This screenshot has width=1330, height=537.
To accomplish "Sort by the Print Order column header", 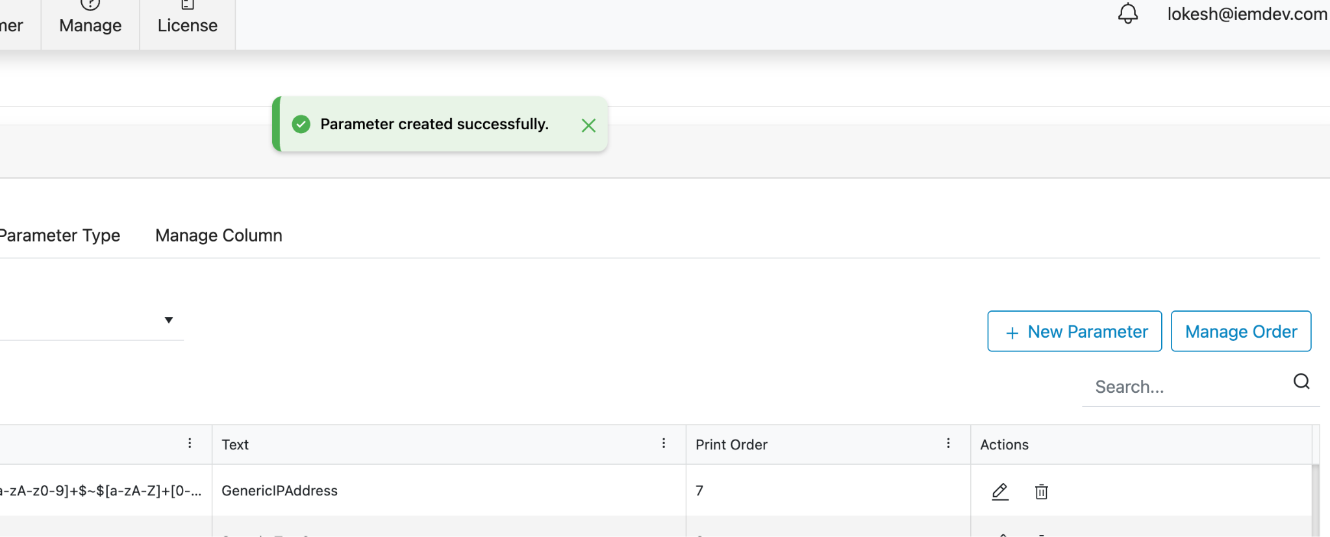I will coord(731,445).
